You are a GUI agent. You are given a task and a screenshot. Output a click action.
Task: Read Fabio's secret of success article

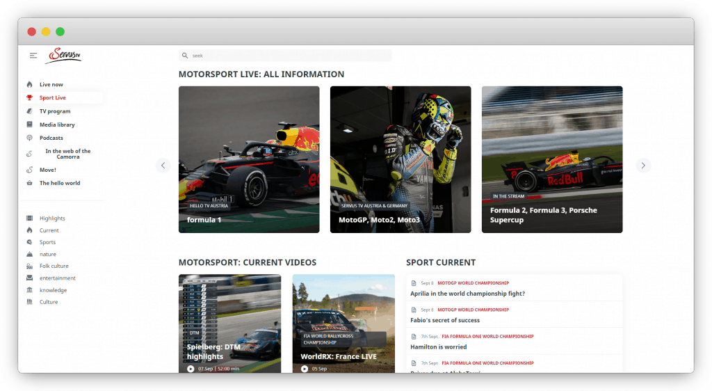pos(445,320)
